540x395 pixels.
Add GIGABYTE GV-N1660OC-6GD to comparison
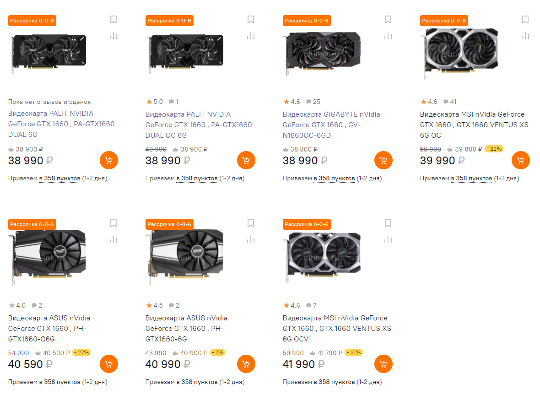pos(388,36)
